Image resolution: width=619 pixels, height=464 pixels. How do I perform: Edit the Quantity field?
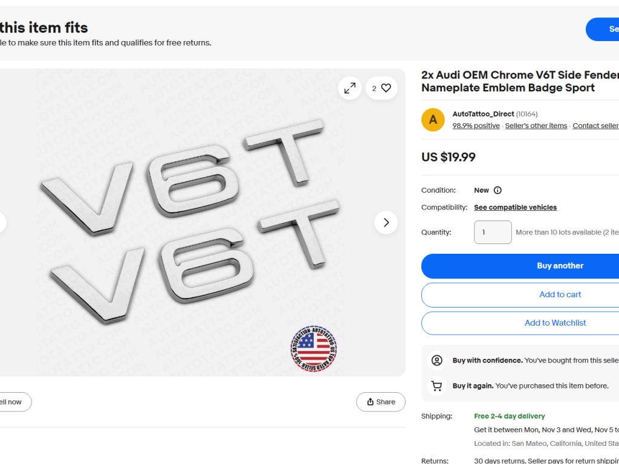(493, 232)
